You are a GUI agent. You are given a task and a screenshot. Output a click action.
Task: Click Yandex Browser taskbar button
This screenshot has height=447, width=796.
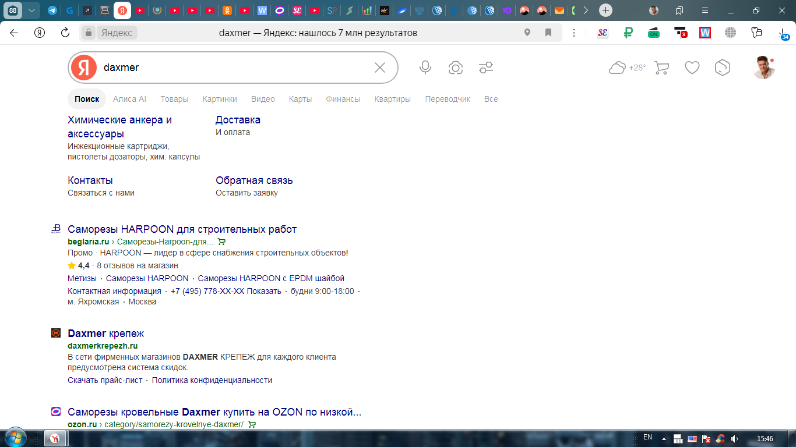click(56, 438)
